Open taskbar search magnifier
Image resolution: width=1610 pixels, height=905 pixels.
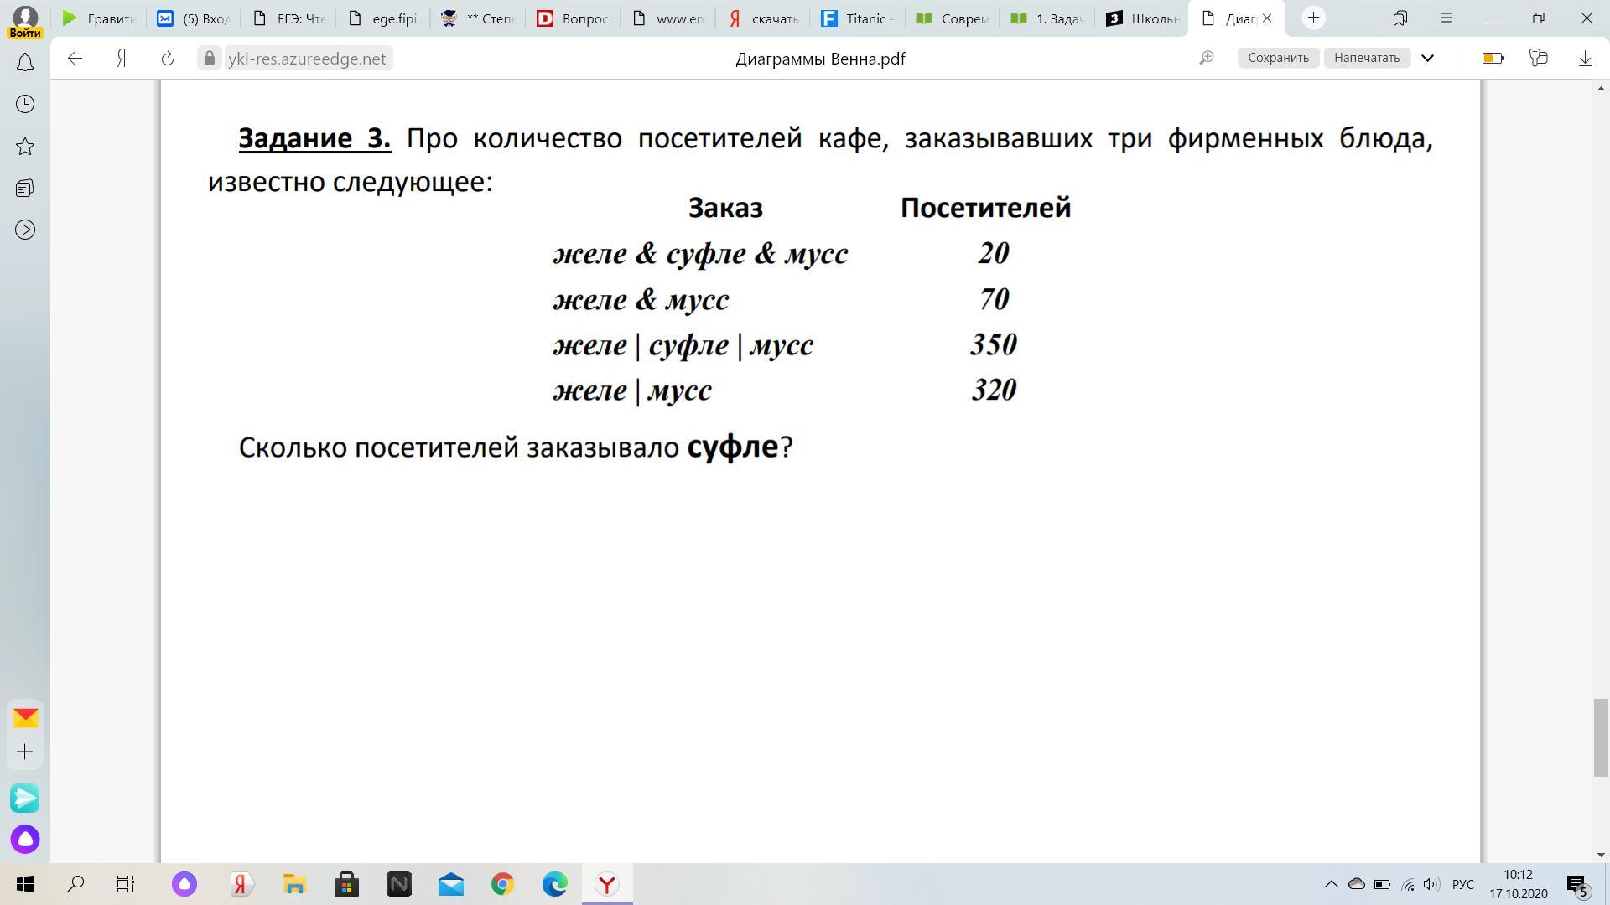point(75,884)
